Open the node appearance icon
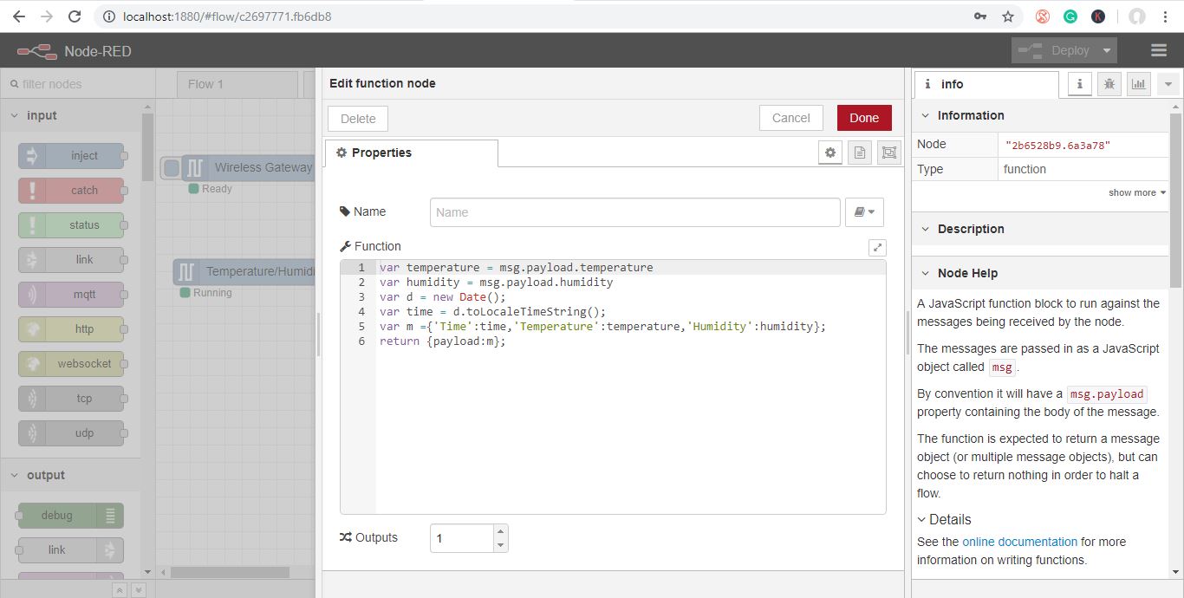 pyautogui.click(x=888, y=153)
